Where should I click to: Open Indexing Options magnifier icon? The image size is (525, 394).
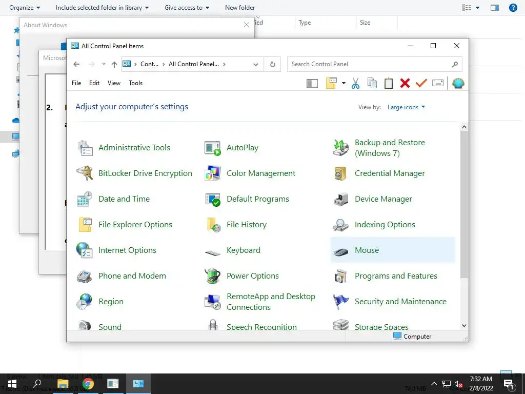pyautogui.click(x=341, y=225)
